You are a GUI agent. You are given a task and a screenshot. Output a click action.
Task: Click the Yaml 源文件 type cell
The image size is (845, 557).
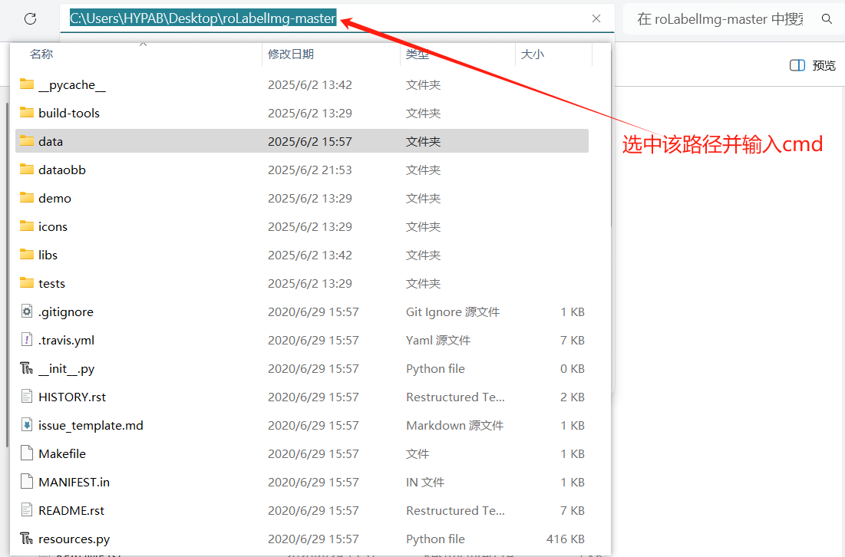438,341
